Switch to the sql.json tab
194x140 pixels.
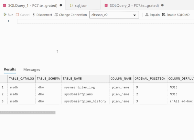[83, 5]
